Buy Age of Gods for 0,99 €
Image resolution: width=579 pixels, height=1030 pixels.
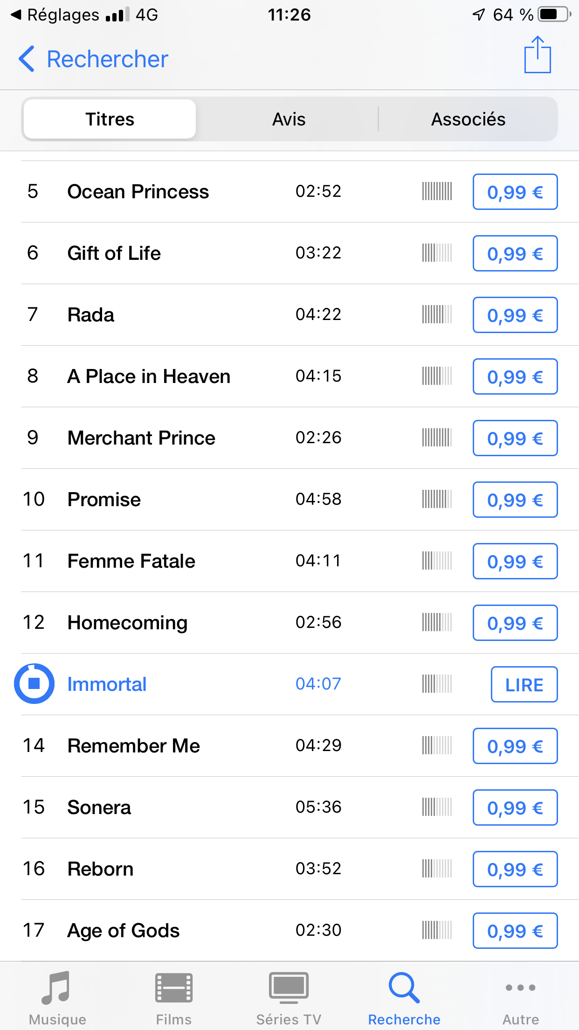click(515, 931)
